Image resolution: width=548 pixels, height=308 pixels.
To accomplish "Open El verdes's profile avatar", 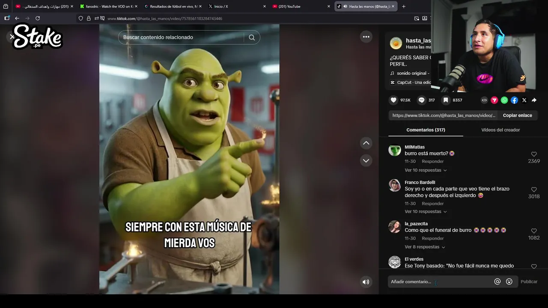I will point(394,262).
